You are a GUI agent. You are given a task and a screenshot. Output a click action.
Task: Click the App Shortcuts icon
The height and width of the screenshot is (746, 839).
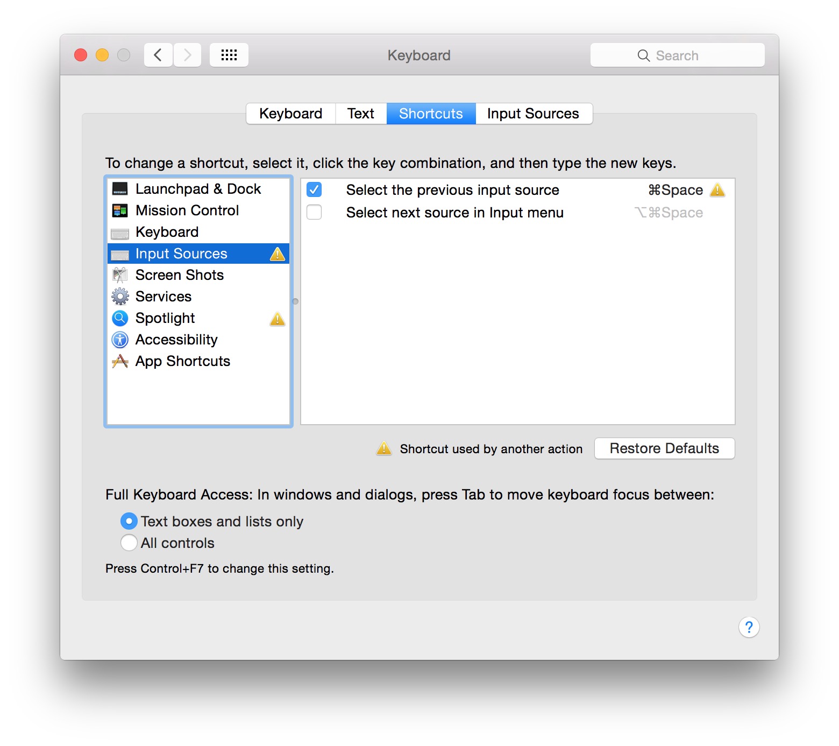click(119, 361)
